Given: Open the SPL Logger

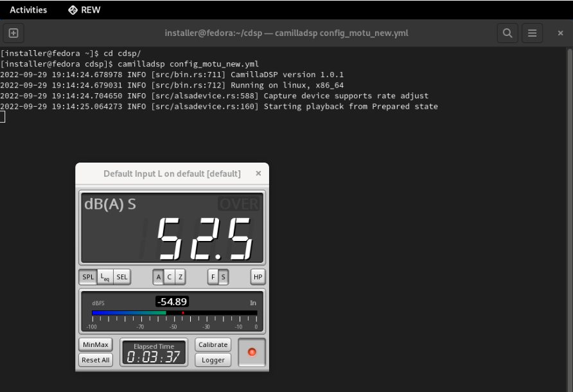Looking at the screenshot, I should click(x=213, y=360).
